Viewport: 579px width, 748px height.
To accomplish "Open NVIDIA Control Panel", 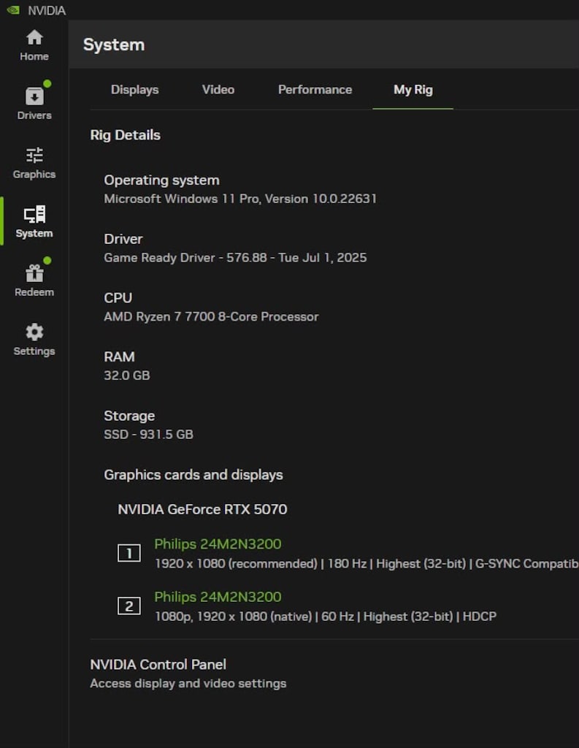I will (x=158, y=665).
